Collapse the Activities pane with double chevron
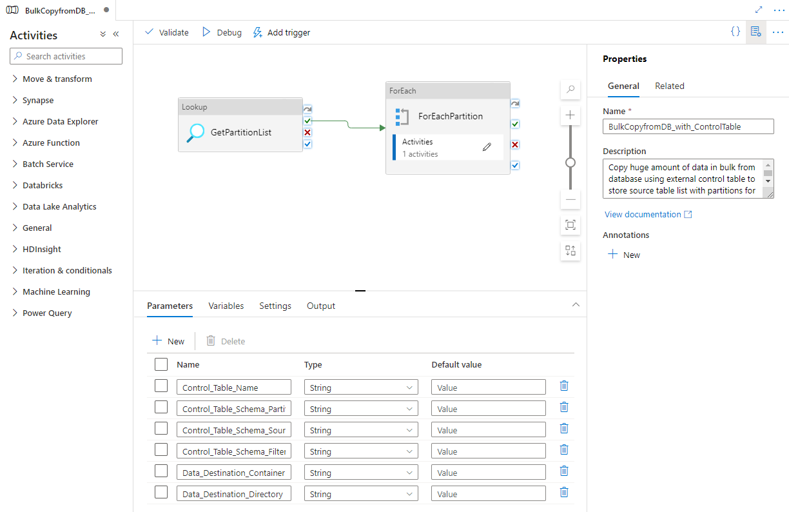 (116, 34)
